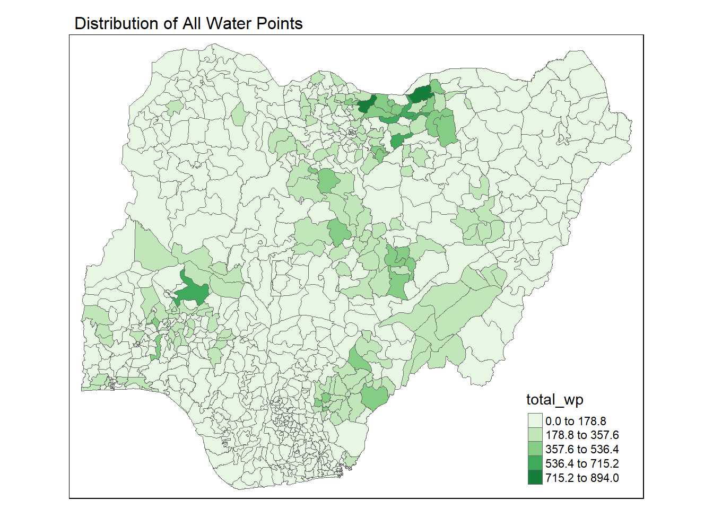
Task: Select the legend label text 0.0 to 178.8
Action: pos(576,421)
